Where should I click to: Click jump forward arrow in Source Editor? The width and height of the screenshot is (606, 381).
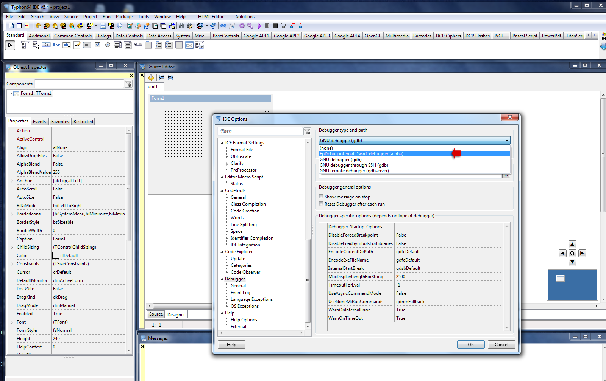tap(170, 77)
